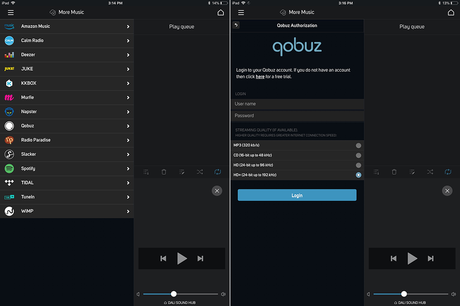
Task: Click volume slider knob beside the services list
Action: [x=174, y=294]
